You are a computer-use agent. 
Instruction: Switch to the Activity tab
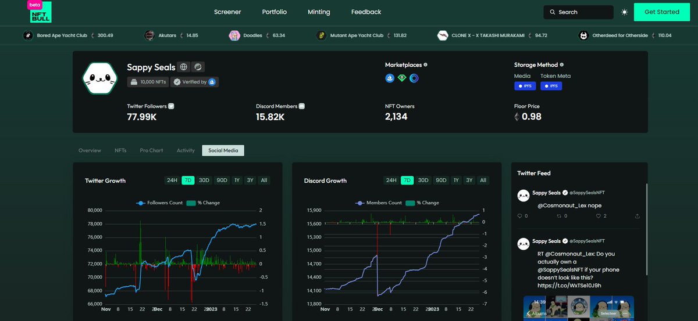coord(186,150)
